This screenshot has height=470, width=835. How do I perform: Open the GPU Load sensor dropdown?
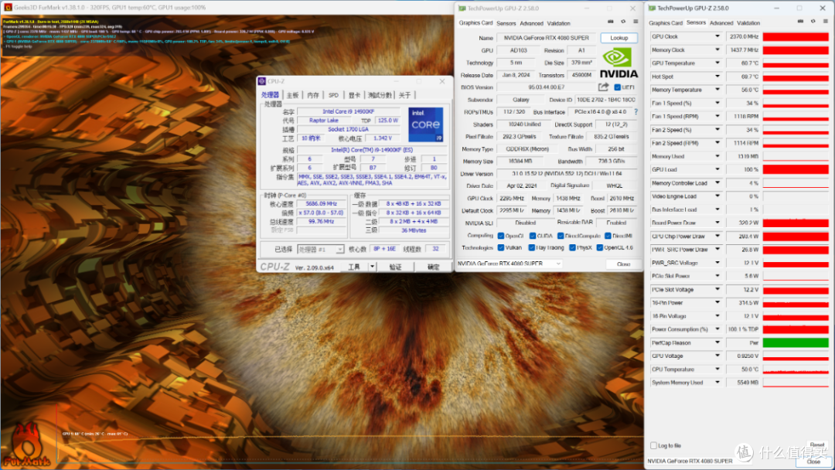coord(717,169)
